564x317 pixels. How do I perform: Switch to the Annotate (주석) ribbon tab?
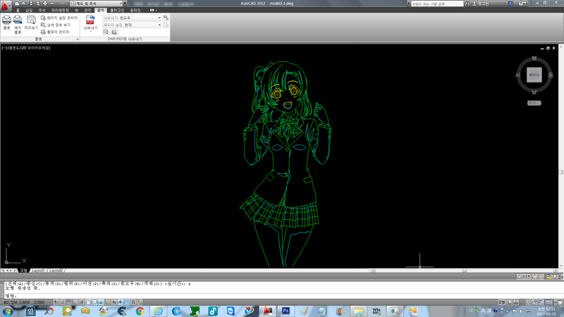pos(42,11)
